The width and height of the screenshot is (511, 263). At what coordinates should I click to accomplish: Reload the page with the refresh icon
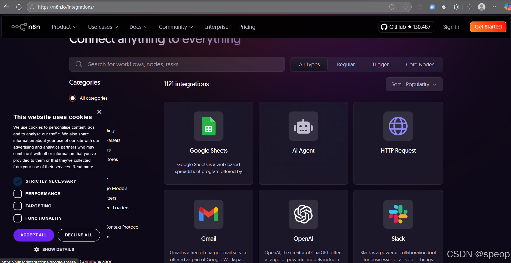(x=19, y=7)
